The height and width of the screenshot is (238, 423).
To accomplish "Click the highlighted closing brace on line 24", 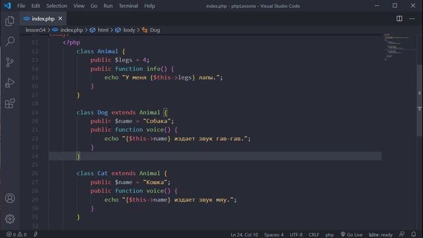I will (x=78, y=156).
